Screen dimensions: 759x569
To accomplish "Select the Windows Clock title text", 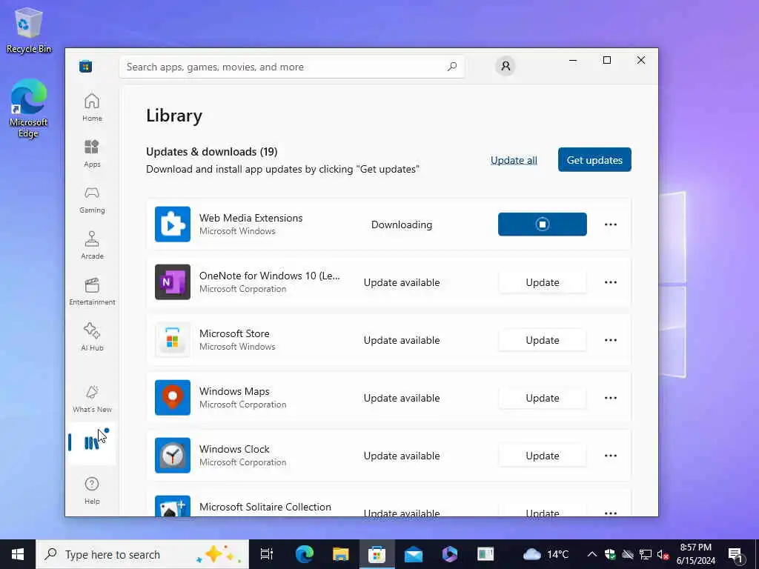I will pos(234,449).
